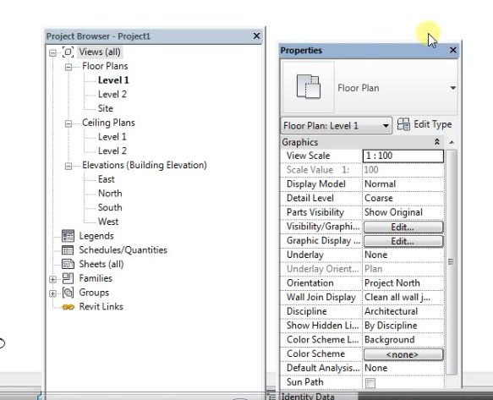This screenshot has width=493, height=400.
Task: Open the Floor Plan type selector arrow
Action: coord(452,88)
